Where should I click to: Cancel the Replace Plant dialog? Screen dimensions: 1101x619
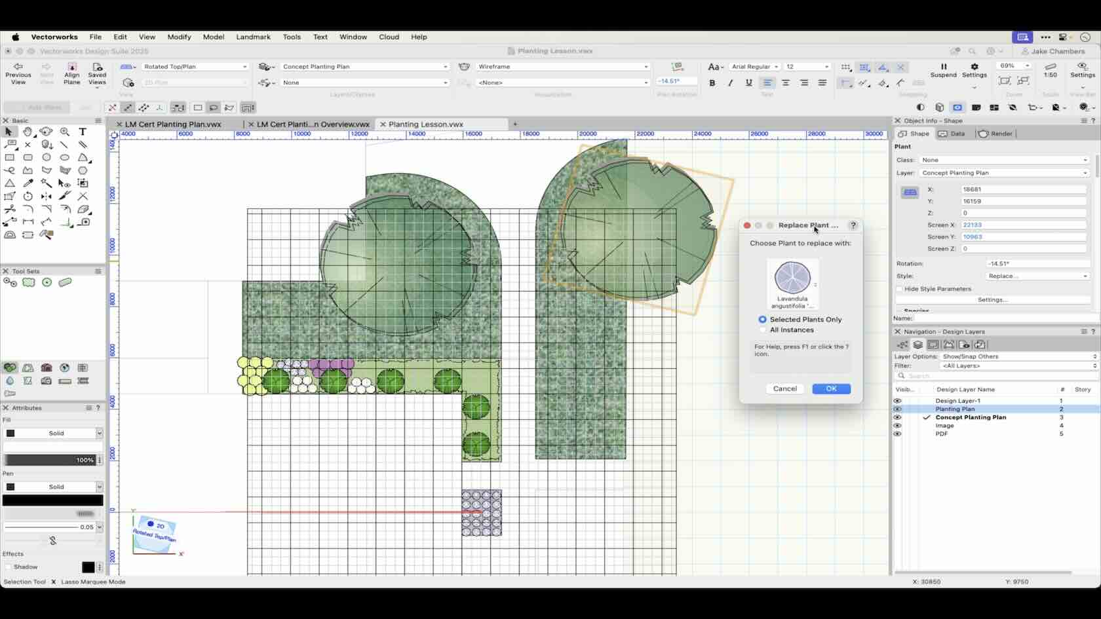coord(784,388)
